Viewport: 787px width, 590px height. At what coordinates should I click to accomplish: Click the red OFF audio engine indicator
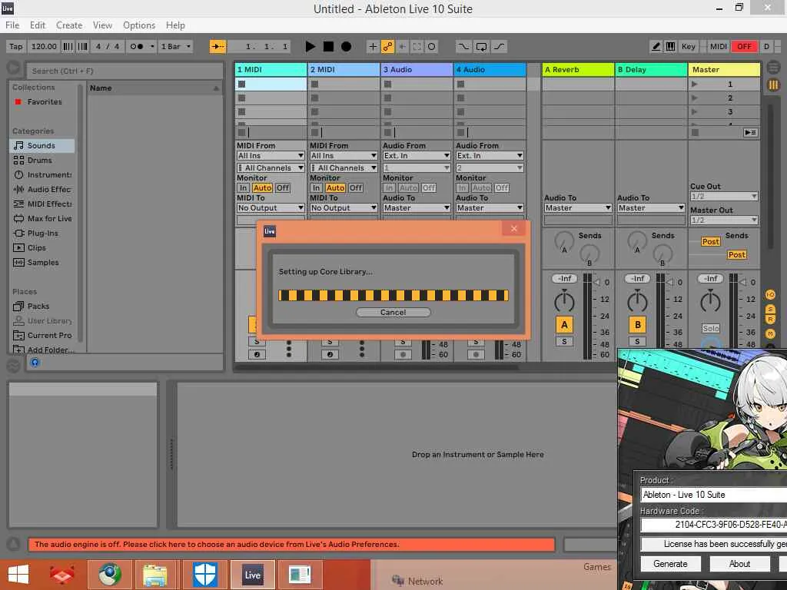tap(744, 47)
